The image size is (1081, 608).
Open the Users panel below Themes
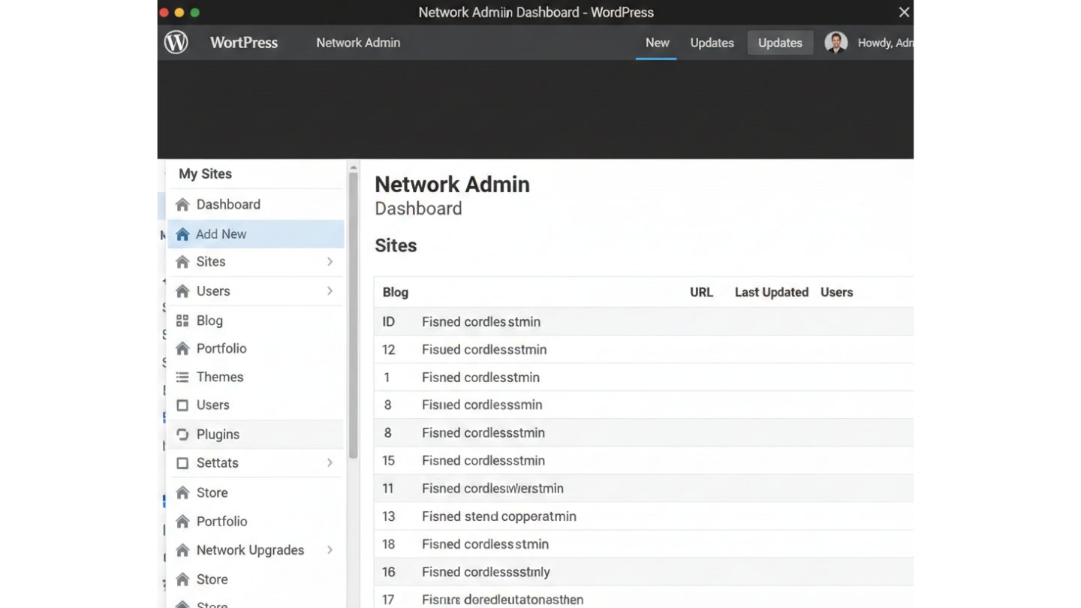[212, 405]
